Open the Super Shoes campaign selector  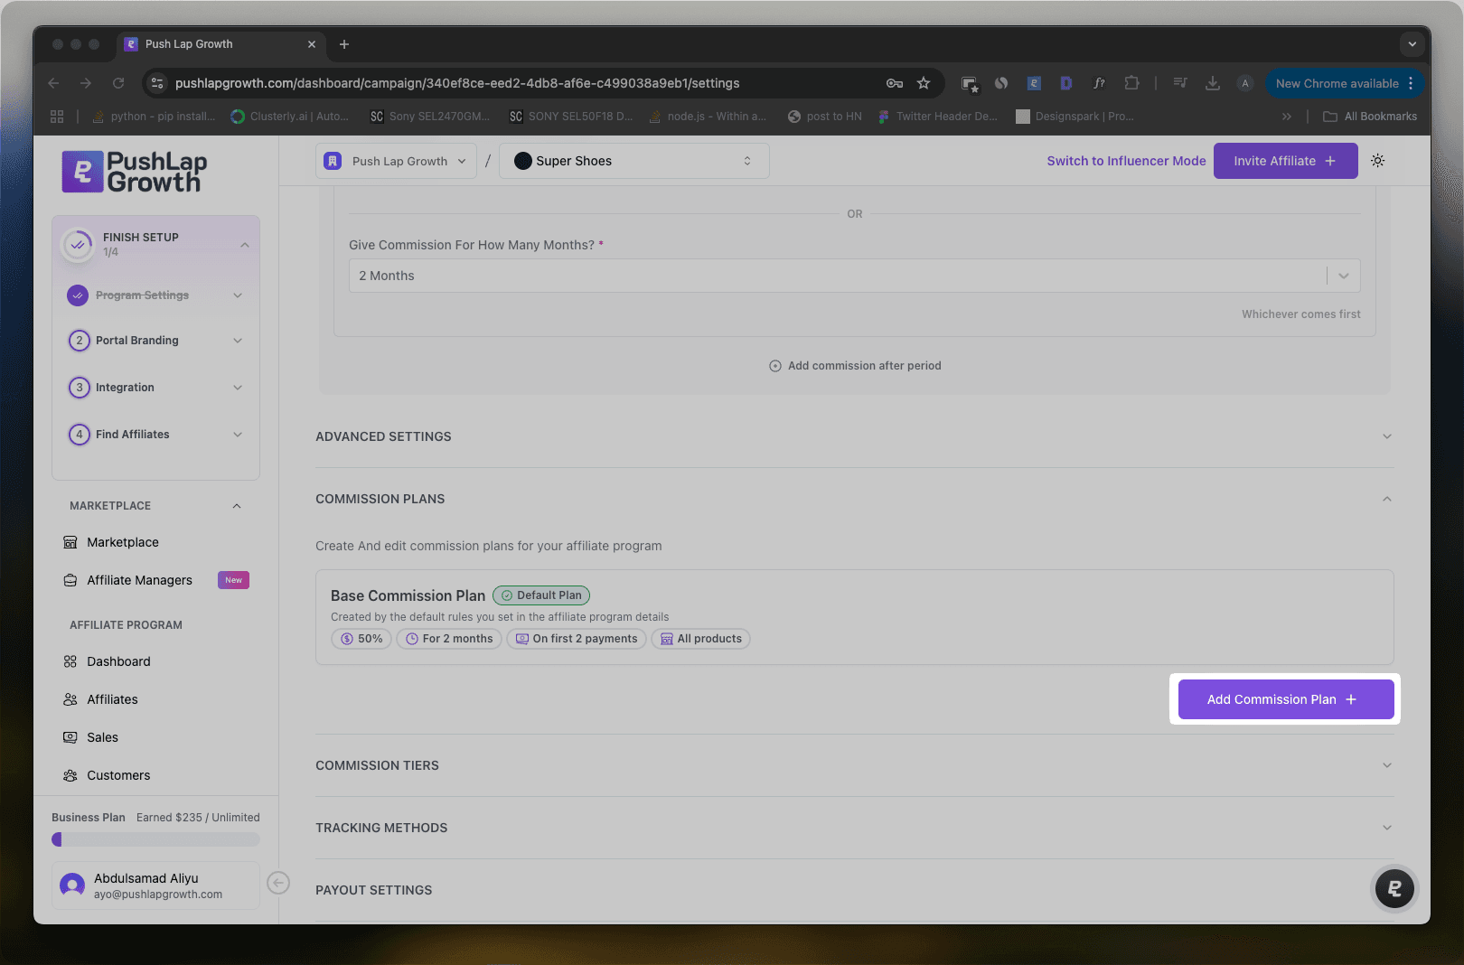(x=633, y=161)
